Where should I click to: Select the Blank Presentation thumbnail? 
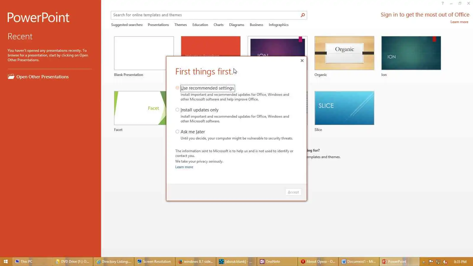click(x=144, y=53)
